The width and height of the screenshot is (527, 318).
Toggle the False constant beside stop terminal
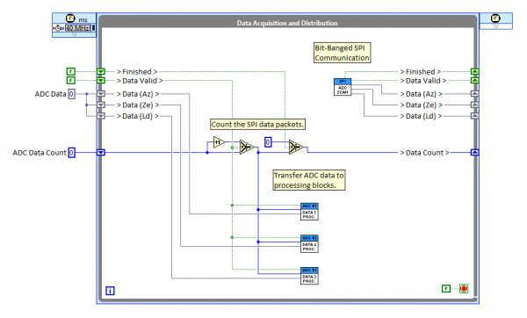446,288
